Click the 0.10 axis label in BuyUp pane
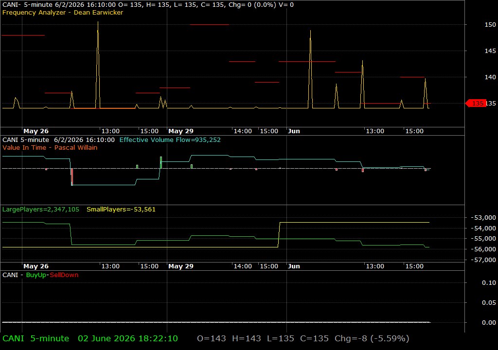Screen dimensions: 498x350 tap(489, 282)
